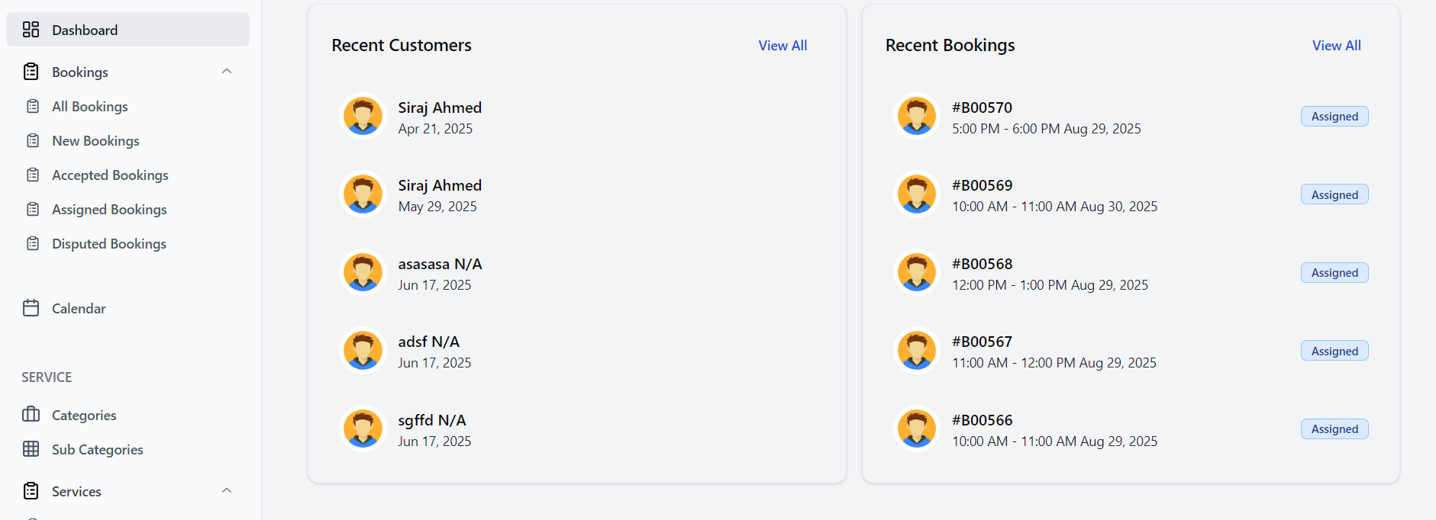The image size is (1436, 520).
Task: Open booking #B00568 entry
Action: click(x=982, y=265)
